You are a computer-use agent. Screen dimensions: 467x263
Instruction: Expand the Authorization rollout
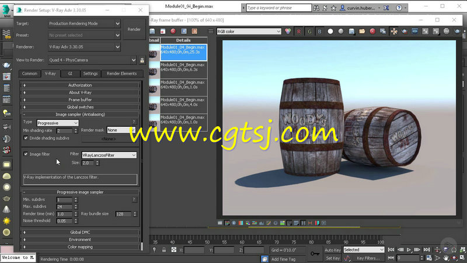(80, 85)
